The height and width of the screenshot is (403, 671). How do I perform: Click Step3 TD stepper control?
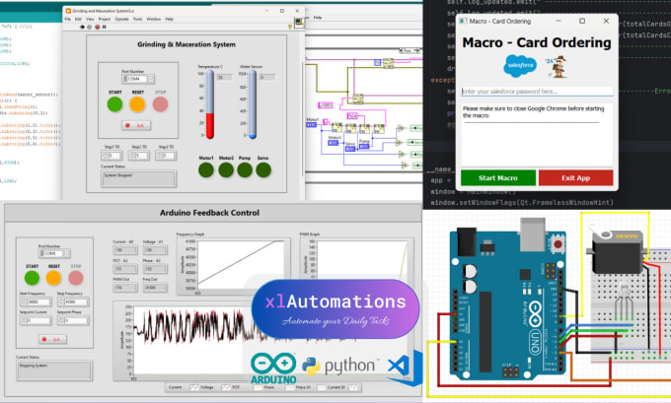coord(166,156)
